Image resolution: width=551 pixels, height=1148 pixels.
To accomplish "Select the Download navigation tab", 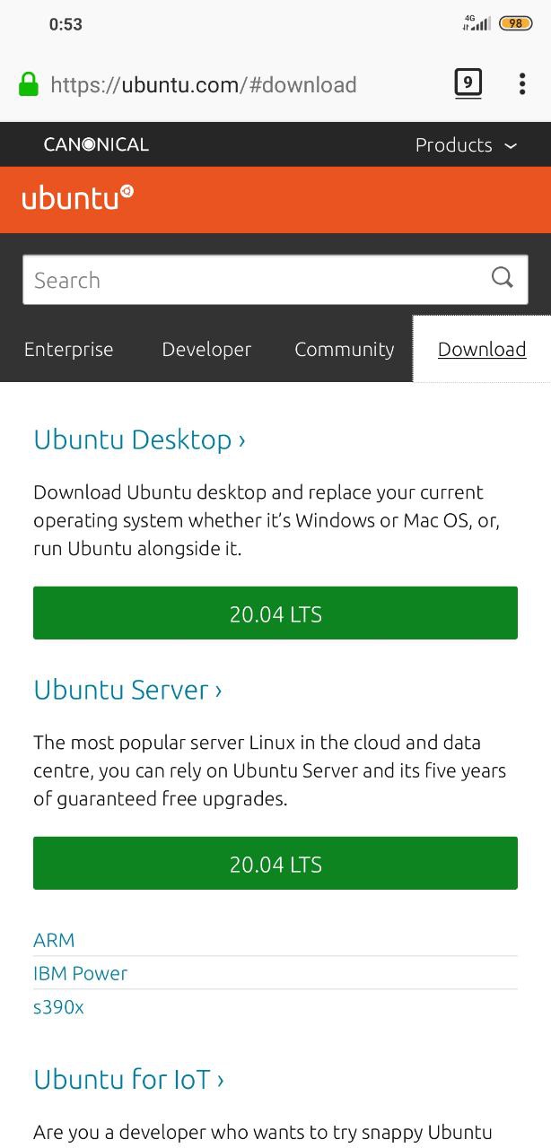I will pyautogui.click(x=482, y=350).
